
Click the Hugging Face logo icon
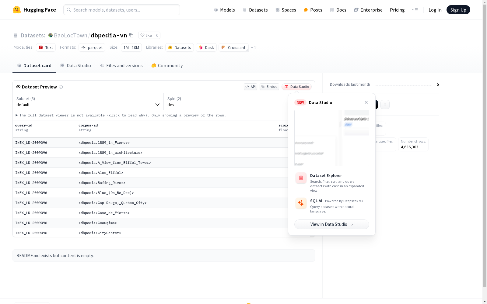click(17, 10)
